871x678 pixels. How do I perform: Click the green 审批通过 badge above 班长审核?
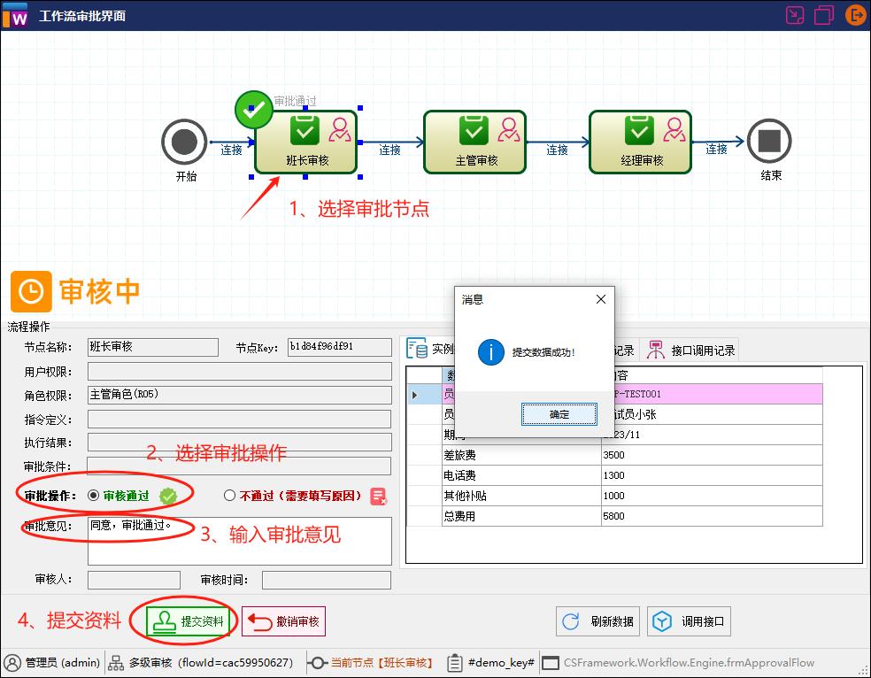(x=254, y=109)
